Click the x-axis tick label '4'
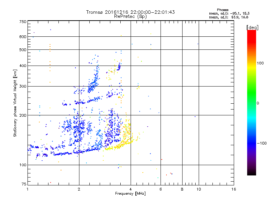The image size is (275, 206). (x=131, y=189)
